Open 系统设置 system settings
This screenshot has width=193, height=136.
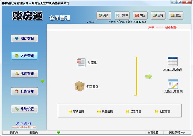pos(24,109)
